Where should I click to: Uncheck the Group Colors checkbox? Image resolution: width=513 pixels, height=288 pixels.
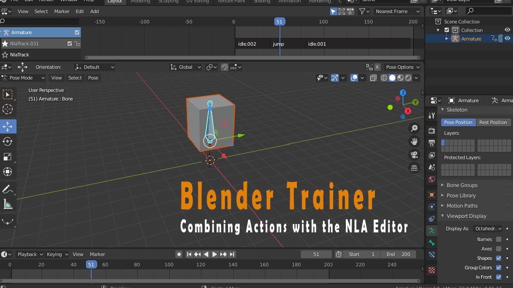tap(499, 268)
